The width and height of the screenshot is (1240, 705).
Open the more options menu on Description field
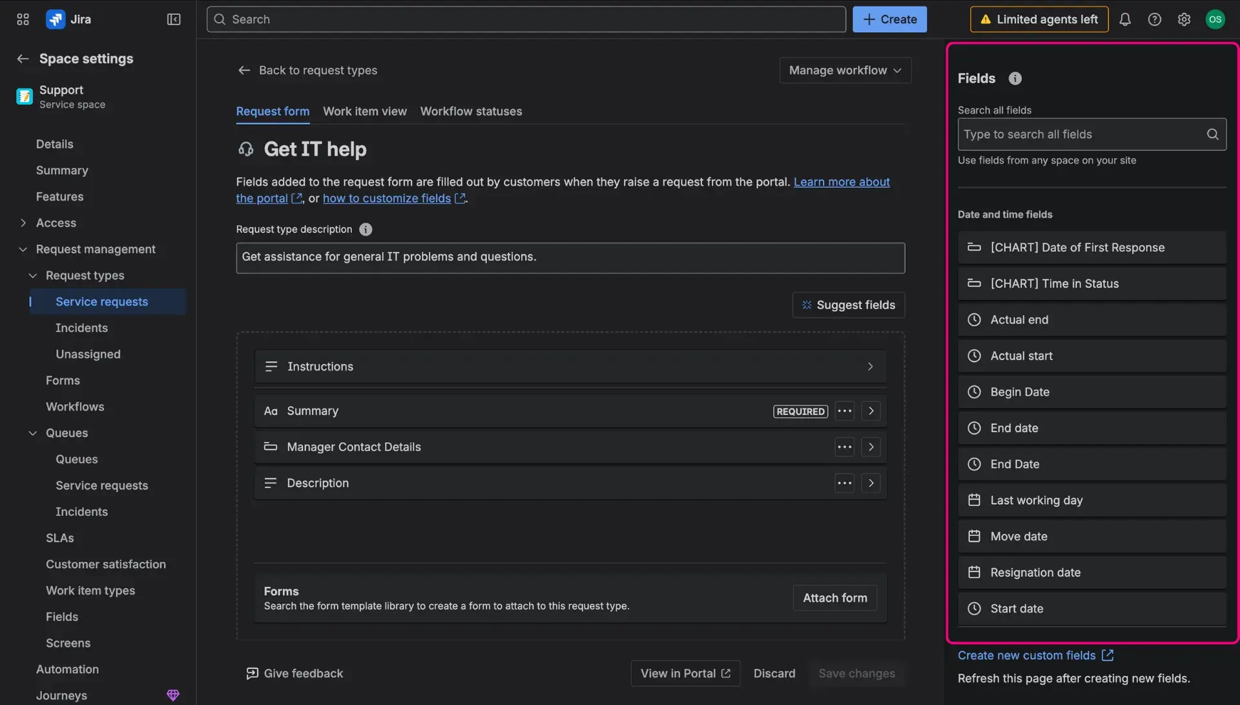844,483
